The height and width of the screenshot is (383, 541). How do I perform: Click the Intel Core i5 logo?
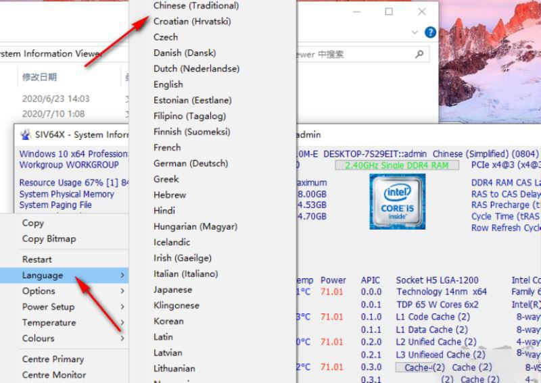397,201
